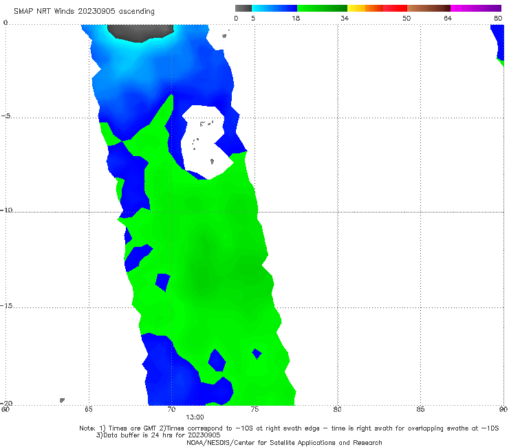Click the colorbar label "64"
Image resolution: width=509 pixels, height=447 pixels.
(x=448, y=18)
